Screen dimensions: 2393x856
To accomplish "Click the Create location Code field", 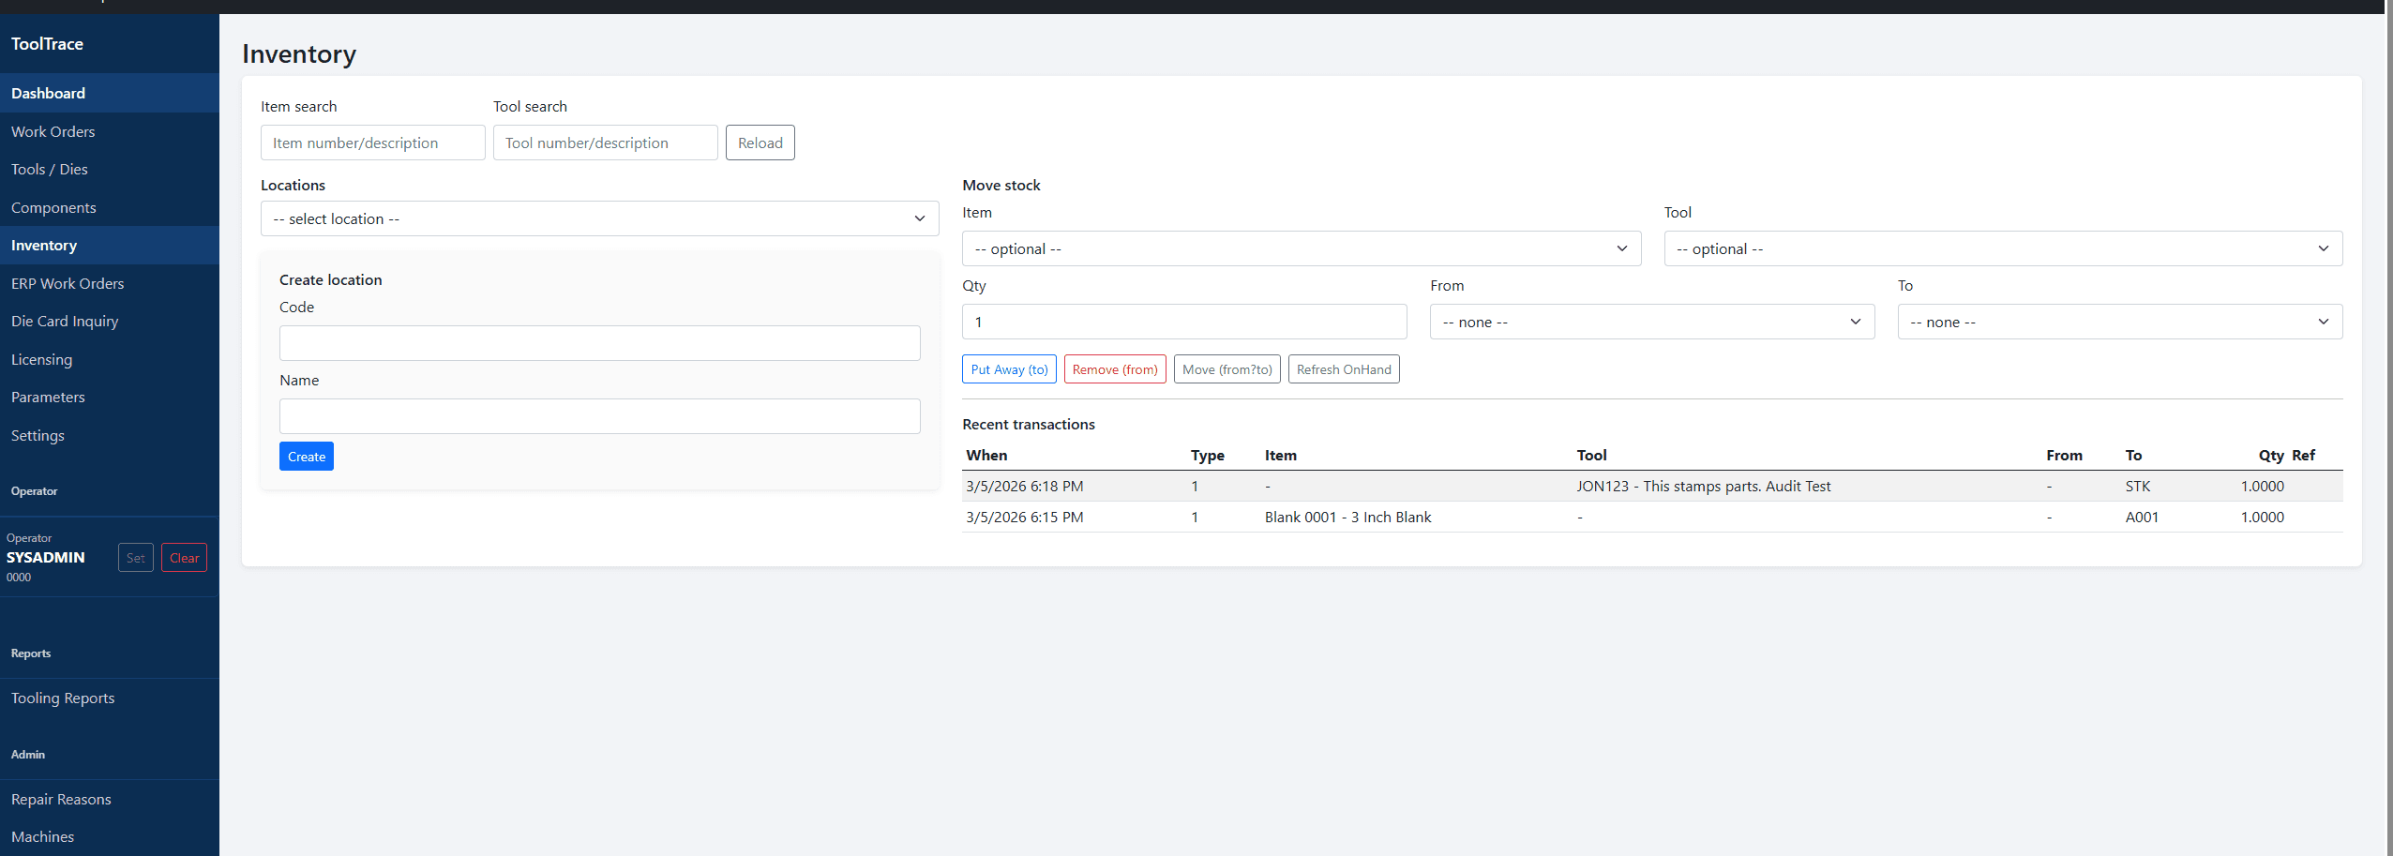I will [599, 343].
